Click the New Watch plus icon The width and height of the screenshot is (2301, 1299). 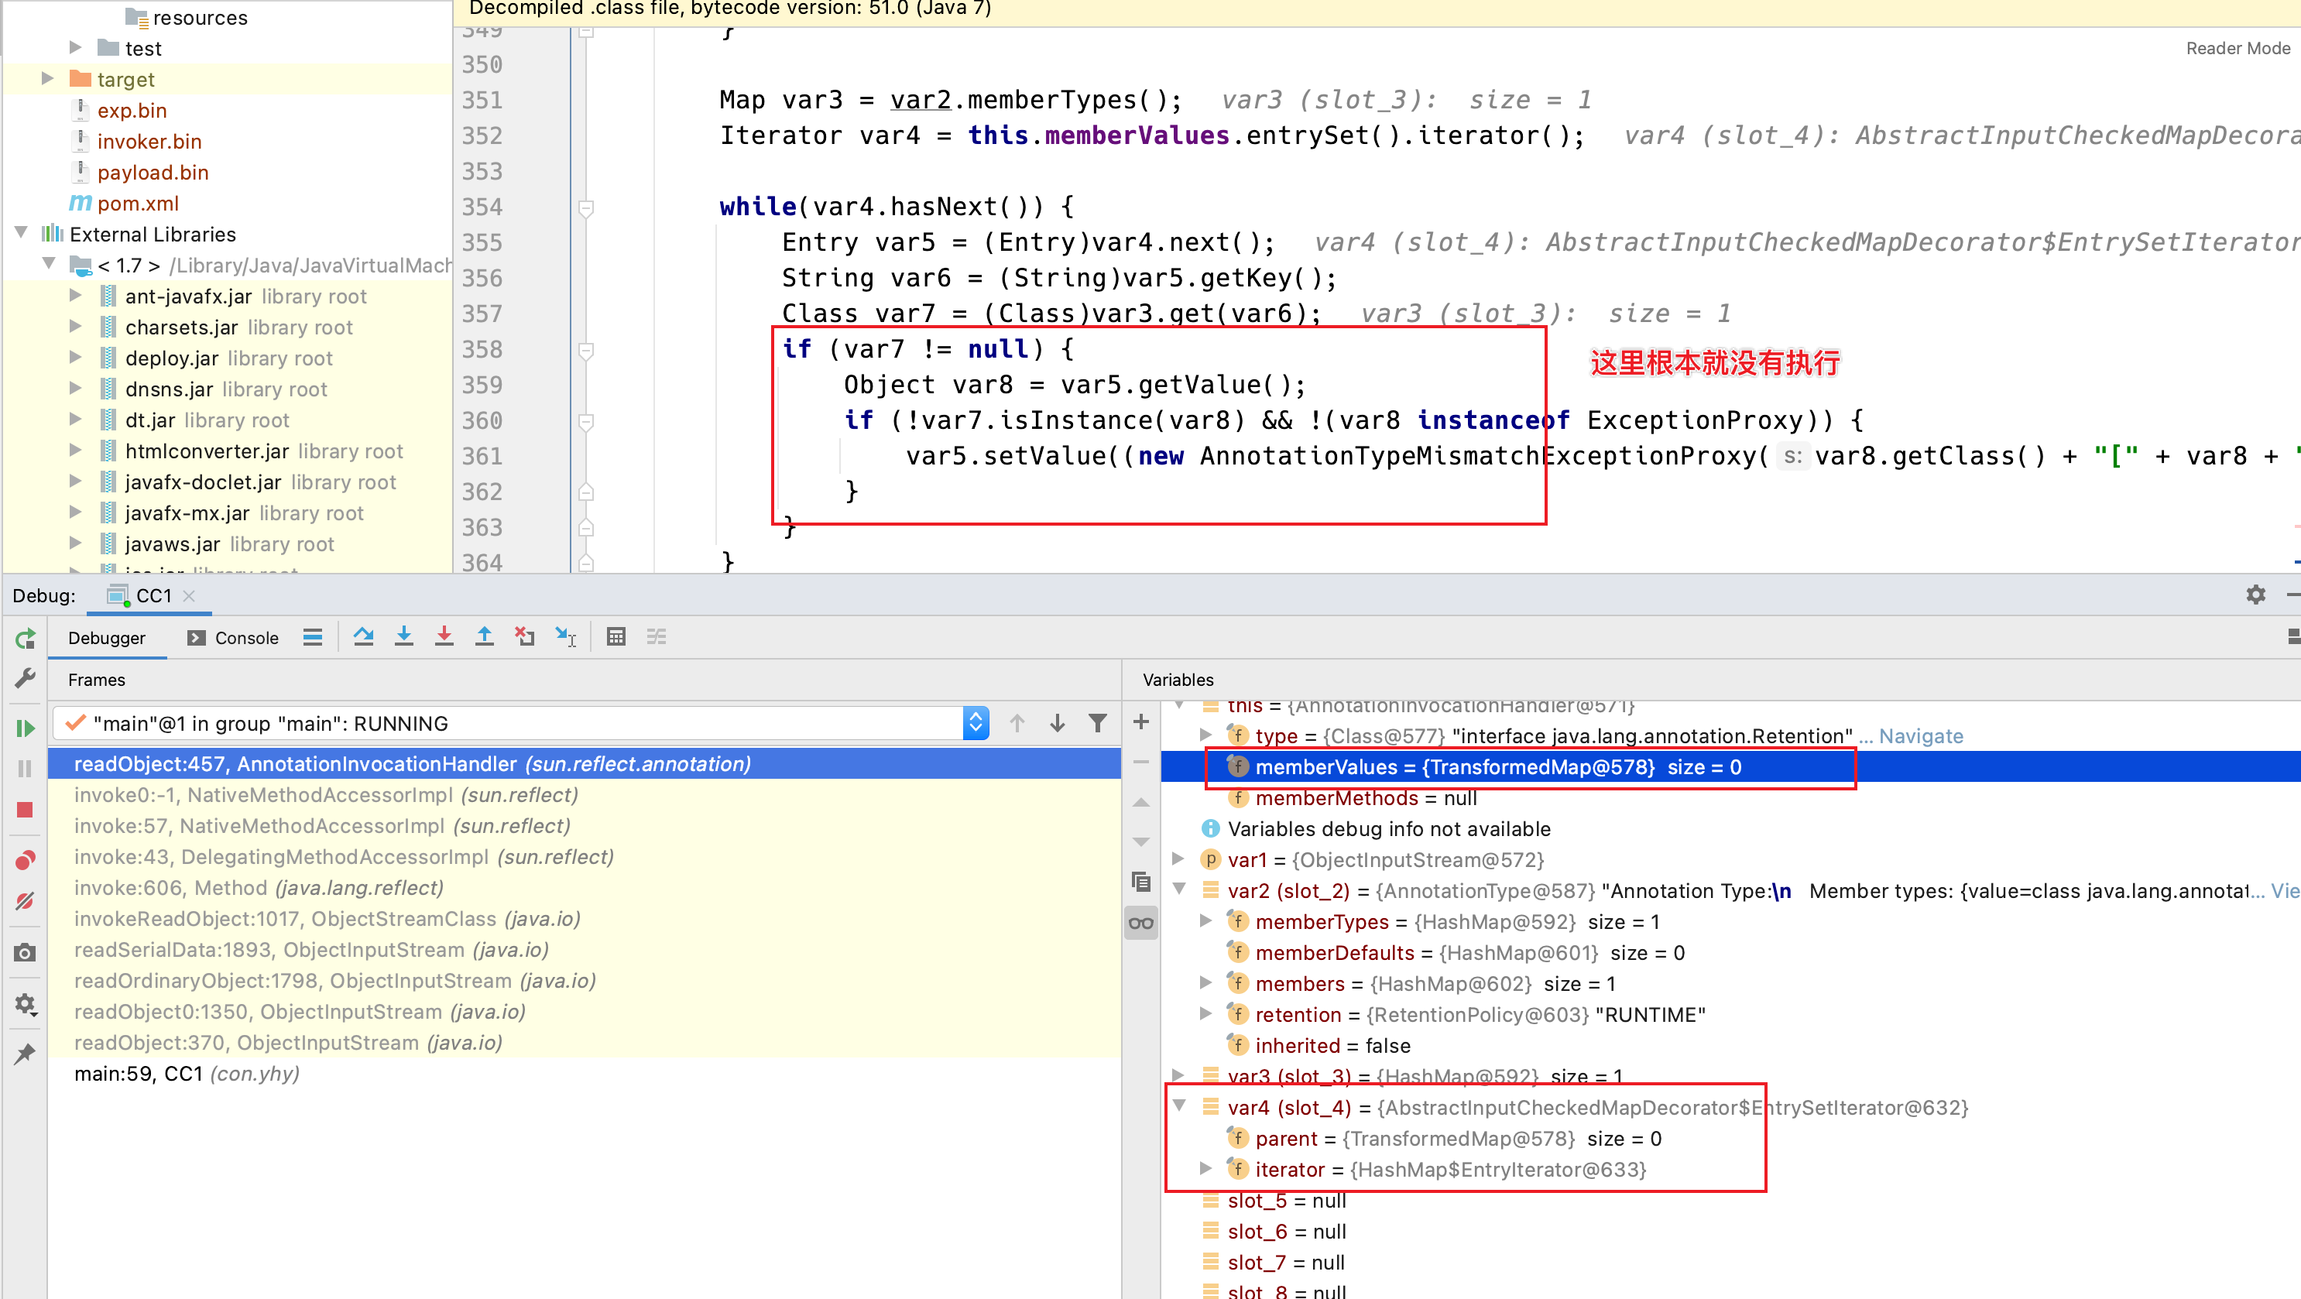1140,721
